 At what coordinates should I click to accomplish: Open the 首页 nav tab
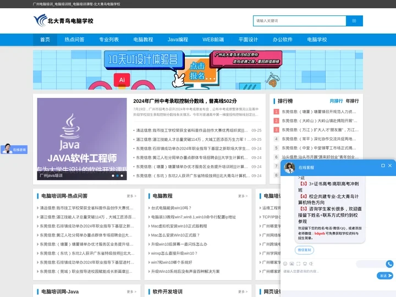tap(45, 40)
